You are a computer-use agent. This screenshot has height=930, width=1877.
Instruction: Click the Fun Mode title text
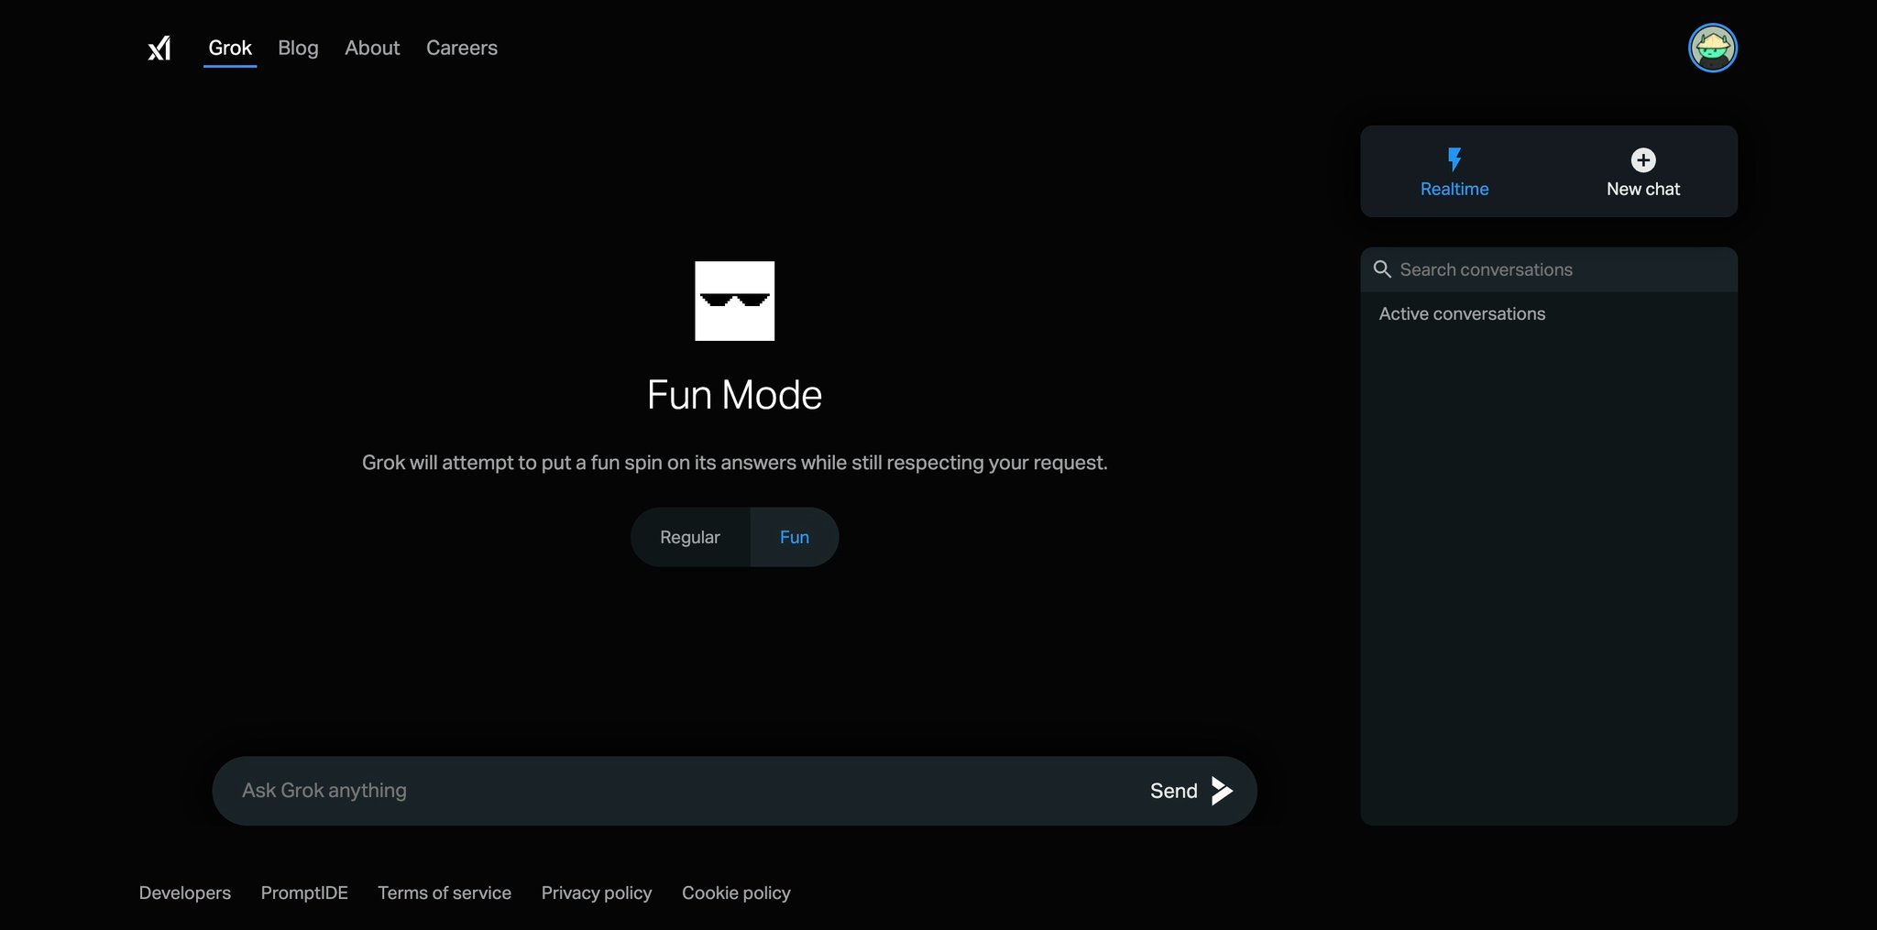pyautogui.click(x=734, y=395)
